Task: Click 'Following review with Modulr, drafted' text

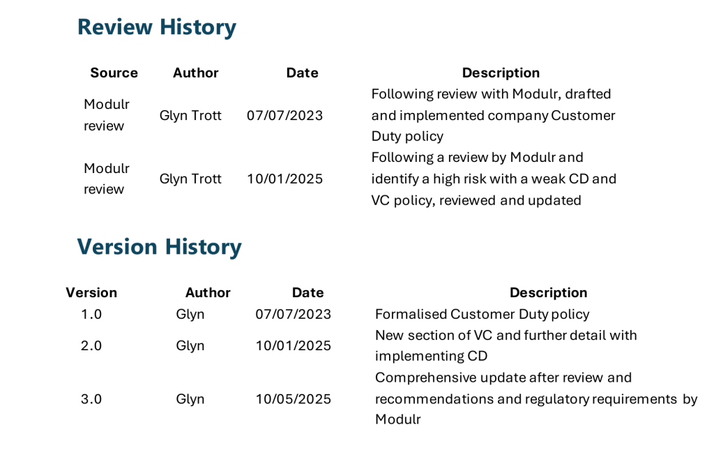Action: coord(491,93)
